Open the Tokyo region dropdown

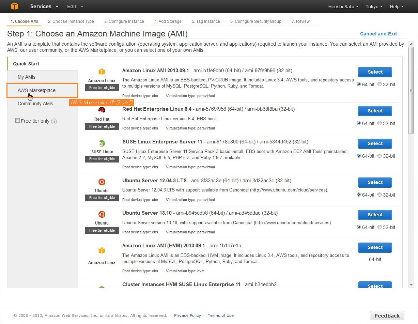tap(374, 6)
